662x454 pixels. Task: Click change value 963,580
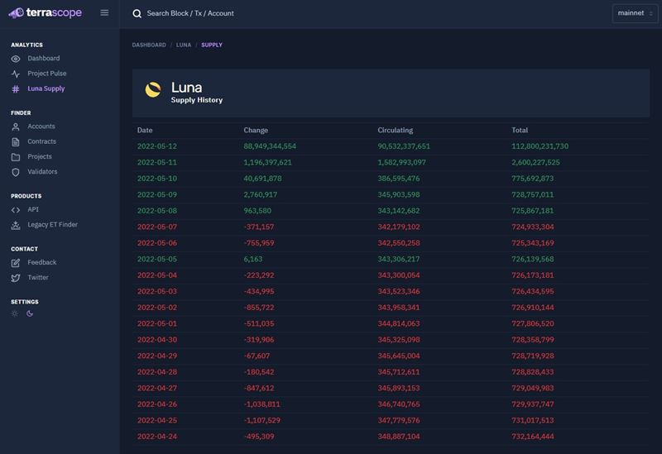click(257, 211)
